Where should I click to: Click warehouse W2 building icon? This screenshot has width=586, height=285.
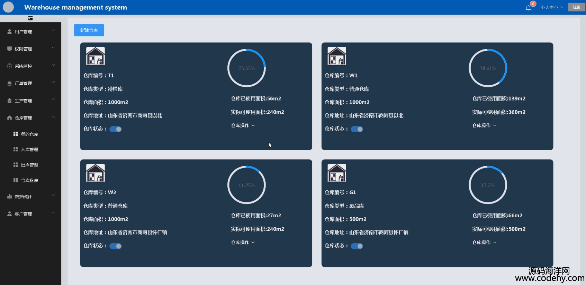[x=96, y=173]
